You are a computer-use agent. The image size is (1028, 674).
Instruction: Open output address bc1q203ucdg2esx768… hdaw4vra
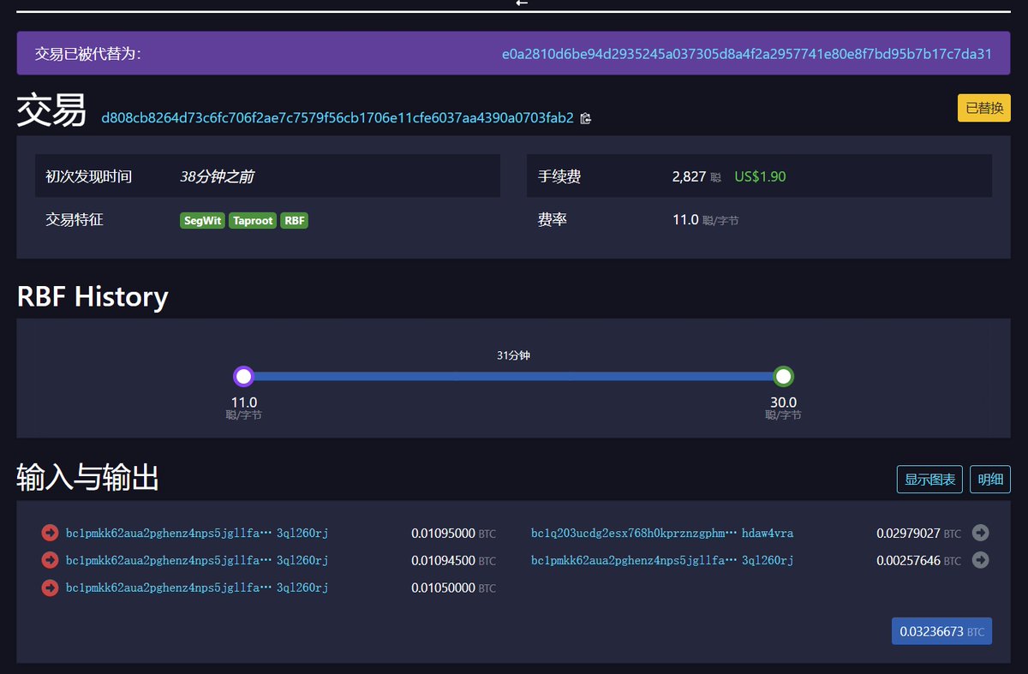pyautogui.click(x=662, y=533)
